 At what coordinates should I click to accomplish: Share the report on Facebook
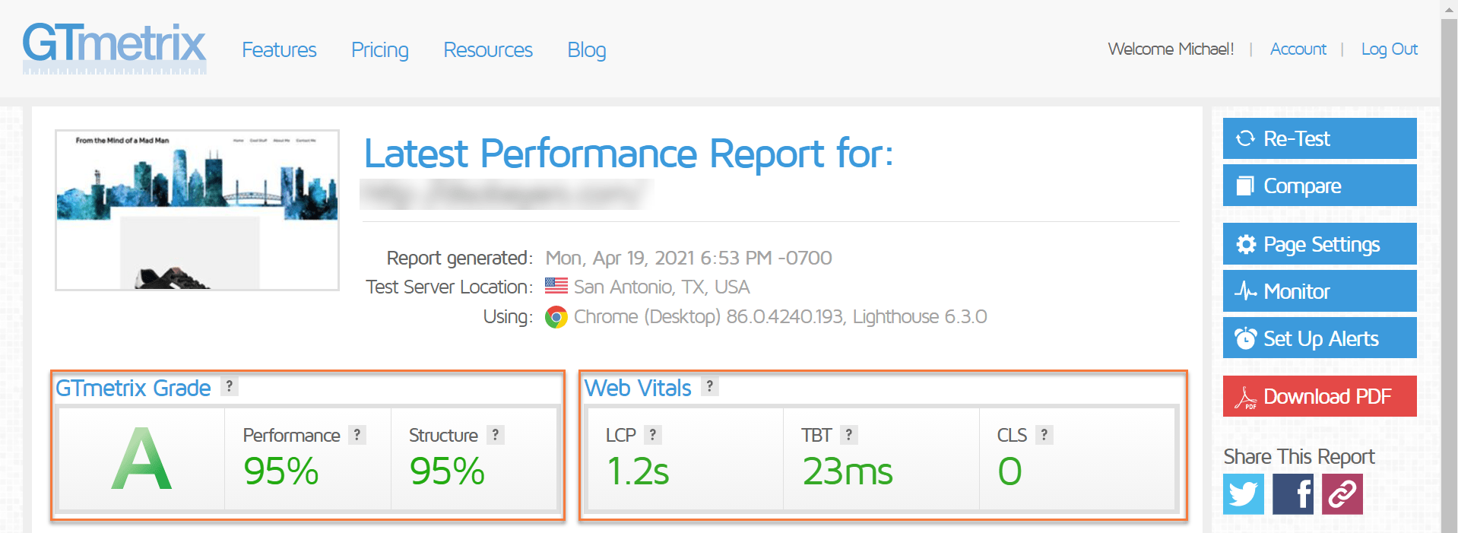click(1292, 494)
